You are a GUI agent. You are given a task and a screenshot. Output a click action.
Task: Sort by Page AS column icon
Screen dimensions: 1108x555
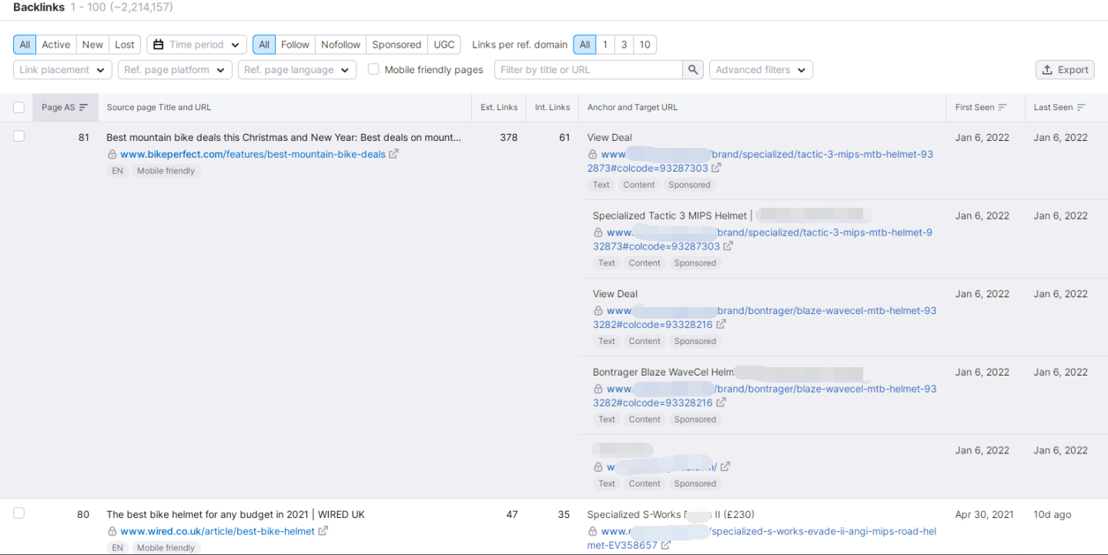click(x=83, y=108)
